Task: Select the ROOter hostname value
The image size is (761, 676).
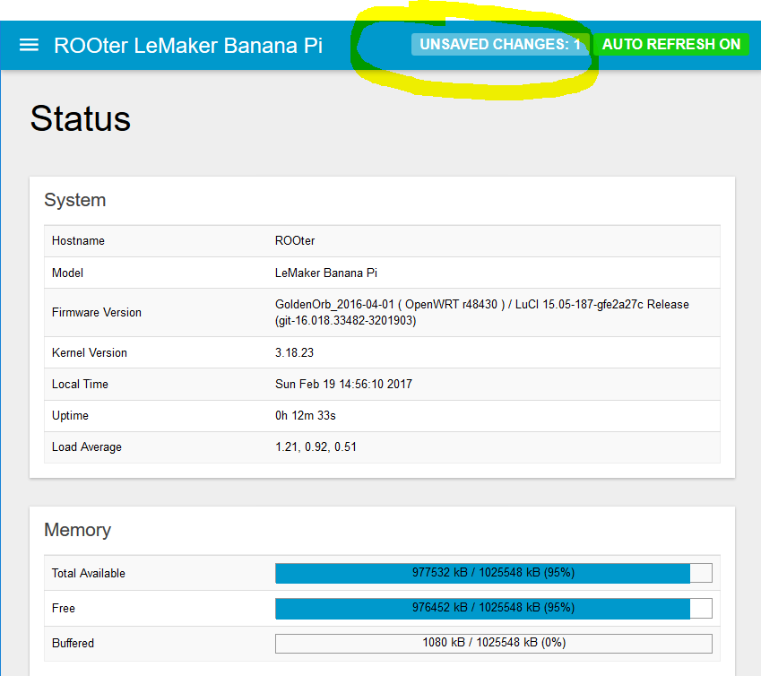Action: [295, 240]
